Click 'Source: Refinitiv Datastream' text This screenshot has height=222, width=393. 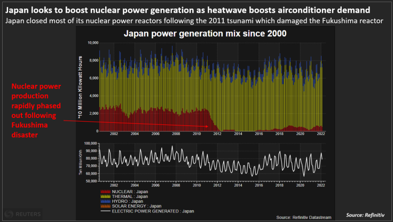[x=304, y=217]
